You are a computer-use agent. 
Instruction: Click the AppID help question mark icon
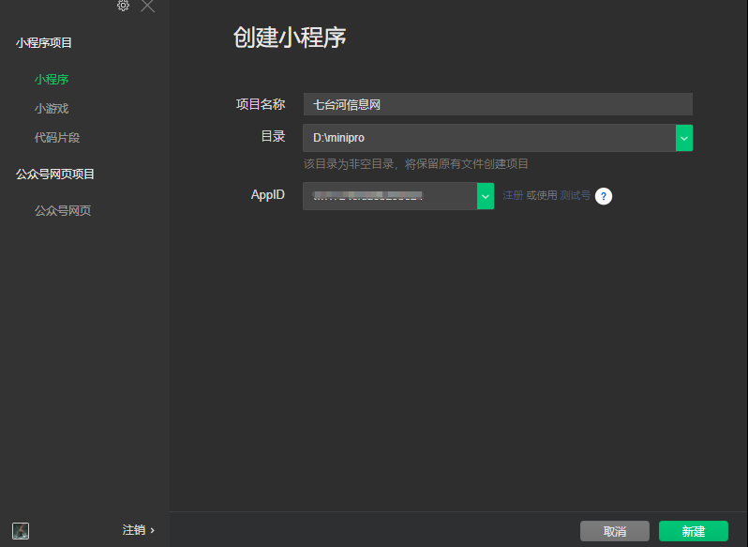point(604,196)
